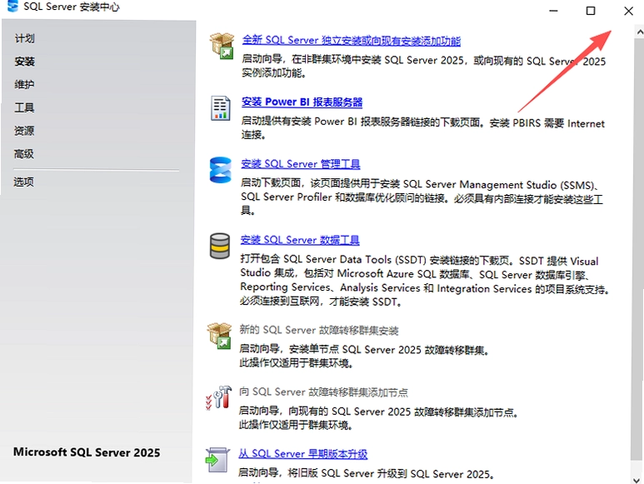Open 从 SQL Server 早期版本升级 link

[303, 454]
